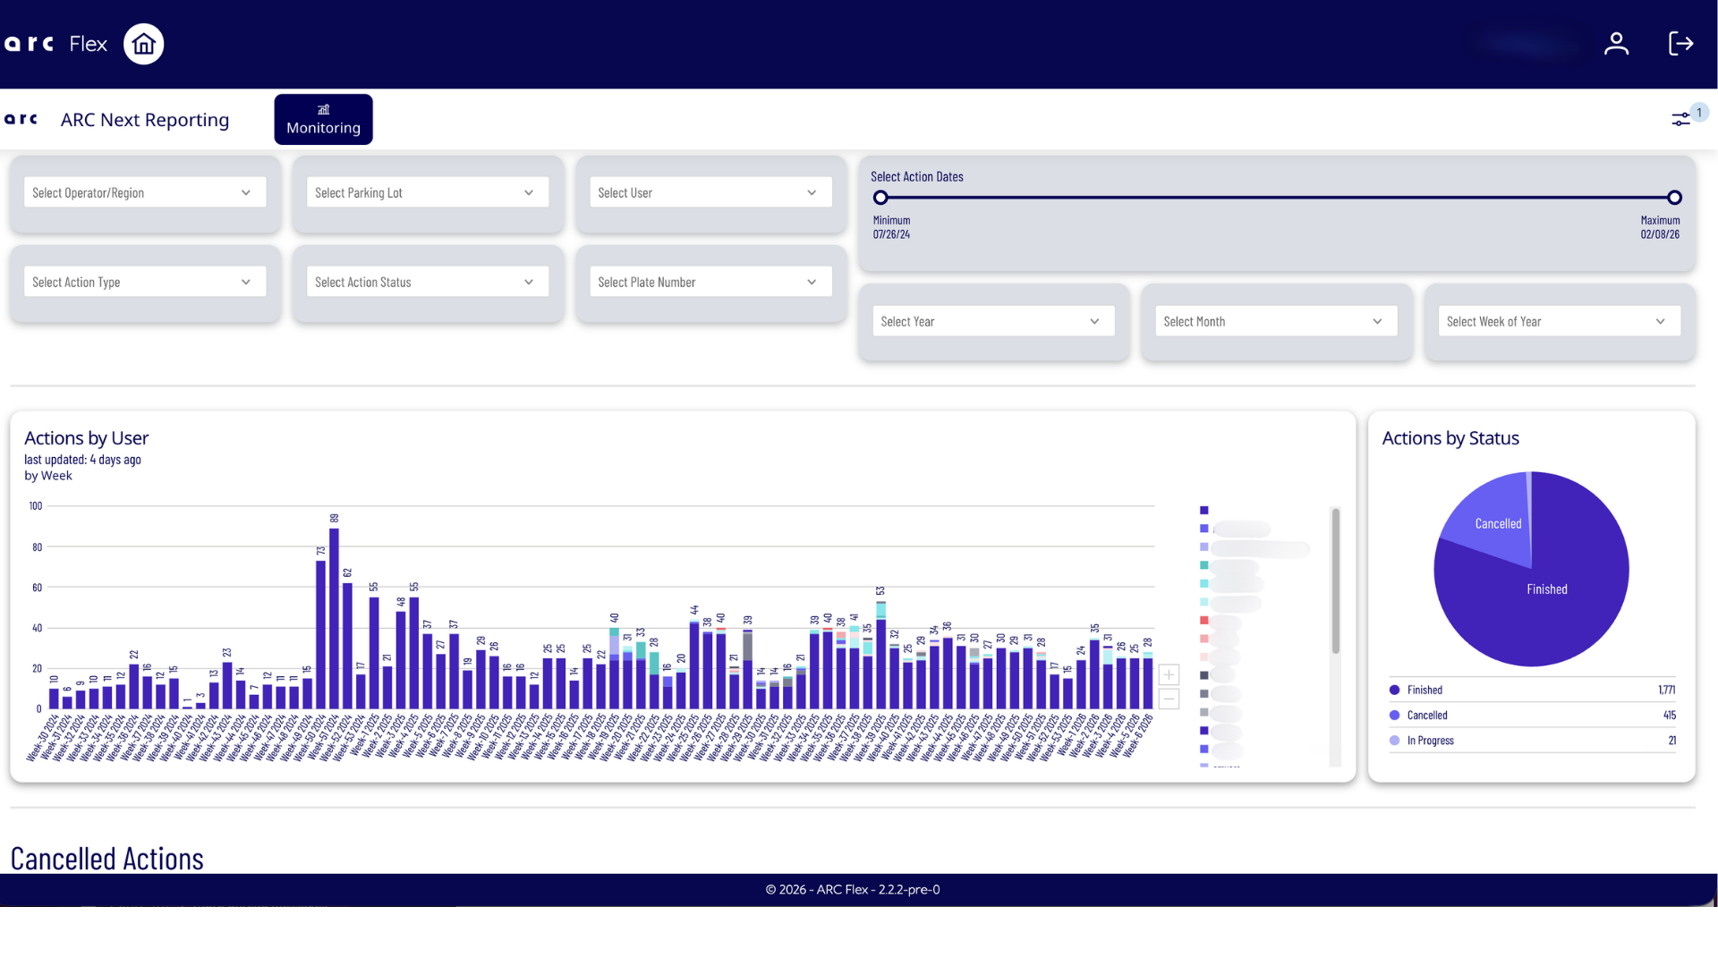The image size is (1718, 966).
Task: Click the Select Plate Number field
Action: pyautogui.click(x=710, y=281)
